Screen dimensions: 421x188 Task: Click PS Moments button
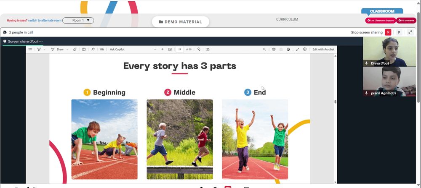pos(406,21)
